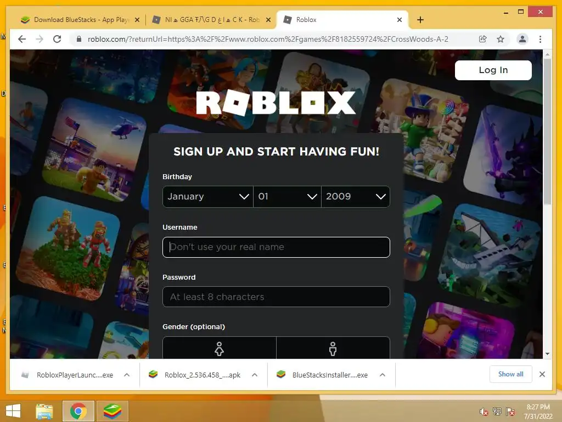Click the network tray icon
Viewport: 562px width, 422px height.
pos(497,411)
